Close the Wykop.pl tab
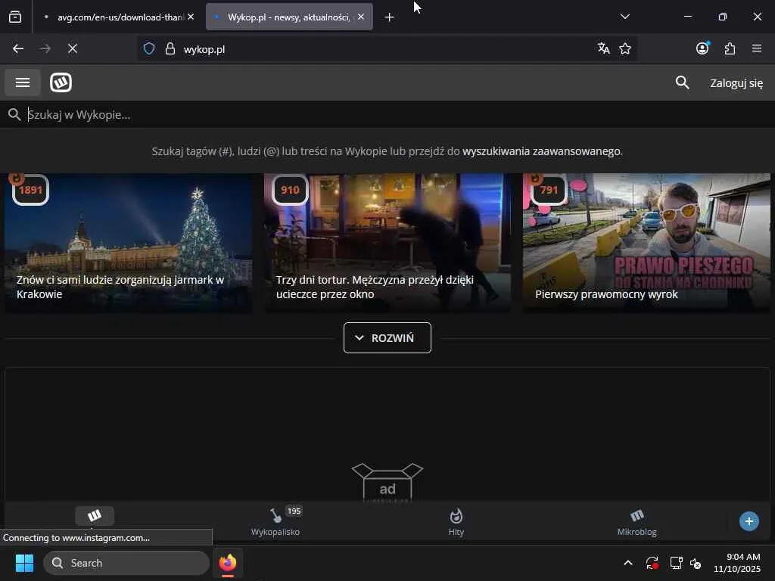Viewport: 775px width, 581px height. [x=361, y=17]
